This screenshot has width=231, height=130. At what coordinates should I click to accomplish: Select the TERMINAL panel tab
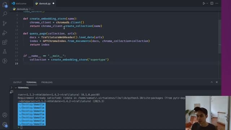tap(31, 82)
